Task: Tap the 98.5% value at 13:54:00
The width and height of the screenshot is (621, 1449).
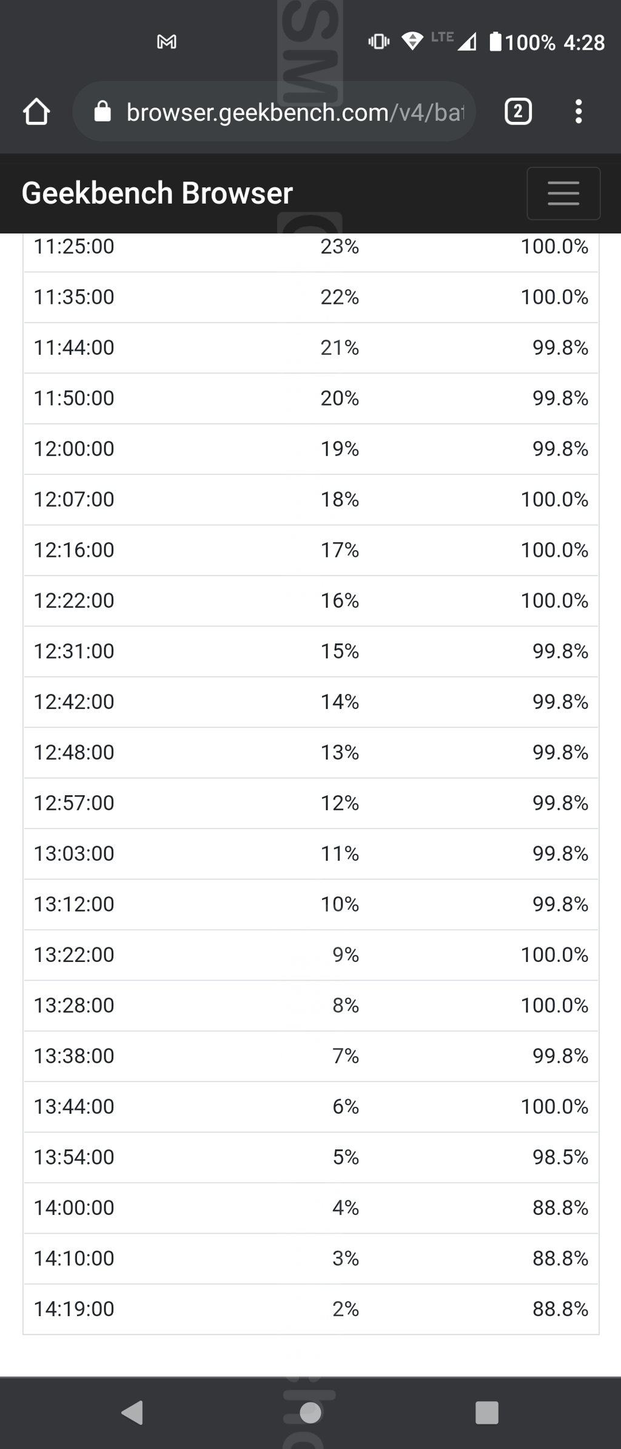Action: 560,1157
